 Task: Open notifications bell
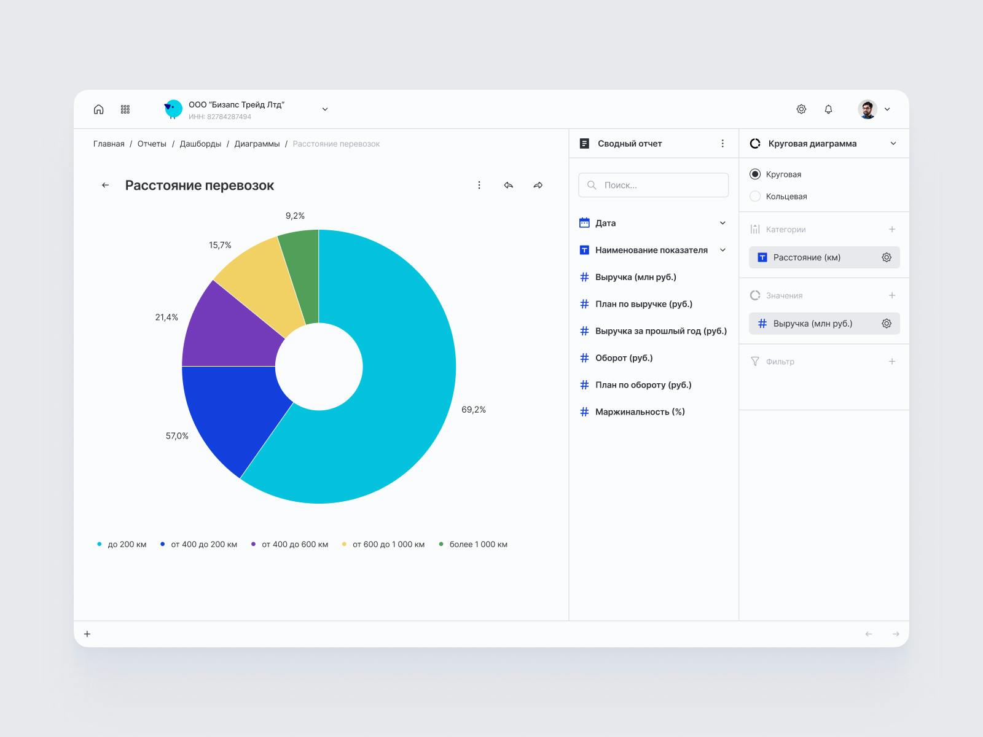click(x=828, y=109)
